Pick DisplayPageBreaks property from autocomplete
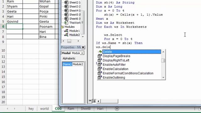This screenshot has width=201, height=113. (117, 56)
